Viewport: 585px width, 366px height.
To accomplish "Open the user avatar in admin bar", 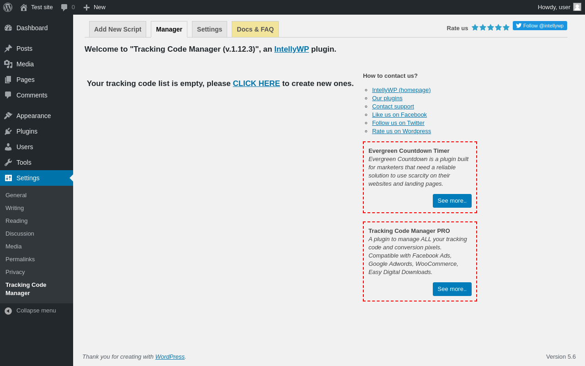I will [x=577, y=7].
